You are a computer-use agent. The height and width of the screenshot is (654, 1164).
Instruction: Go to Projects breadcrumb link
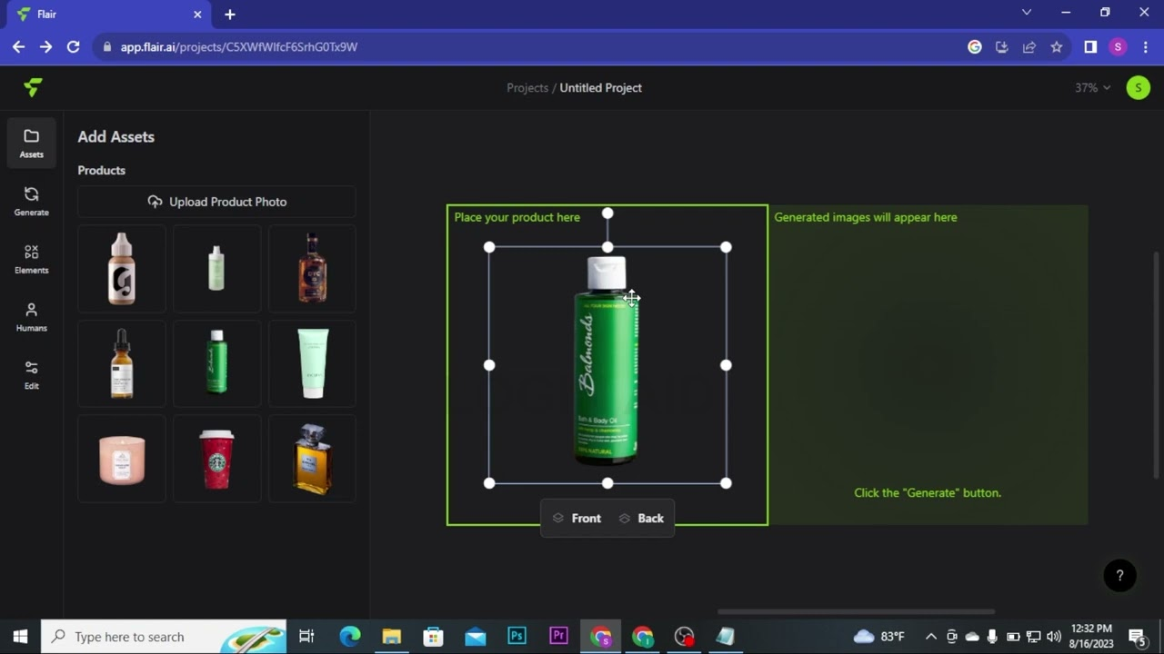pos(527,87)
